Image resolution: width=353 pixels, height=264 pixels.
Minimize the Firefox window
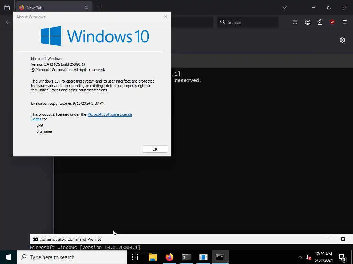(x=313, y=8)
